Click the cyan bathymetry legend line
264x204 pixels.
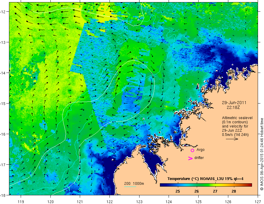[130, 187]
